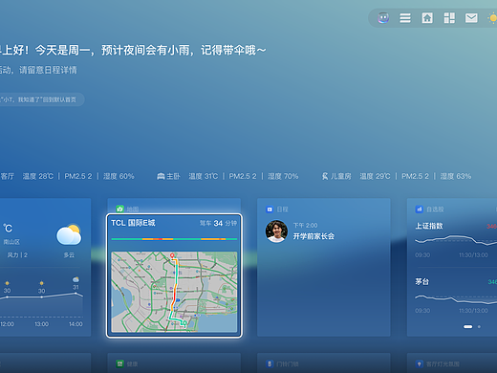Click the 请留意日程详情 subtitle
Image resolution: width=497 pixels, height=373 pixels.
click(x=48, y=70)
